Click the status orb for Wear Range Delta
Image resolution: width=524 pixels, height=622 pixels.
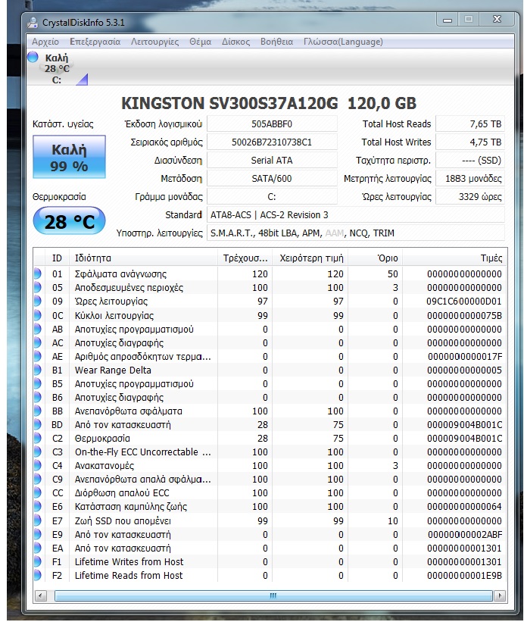38,370
